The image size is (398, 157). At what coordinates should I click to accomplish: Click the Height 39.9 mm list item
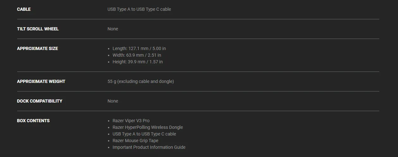coord(138,62)
